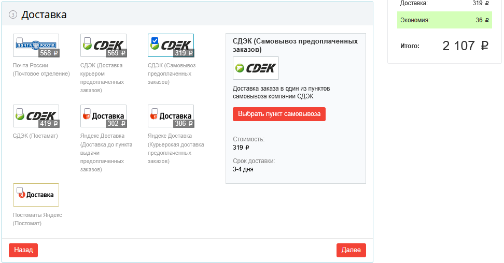The width and height of the screenshot is (504, 263).
Task: Click the step 3 circle icon beside Доставка
Action: (x=13, y=15)
